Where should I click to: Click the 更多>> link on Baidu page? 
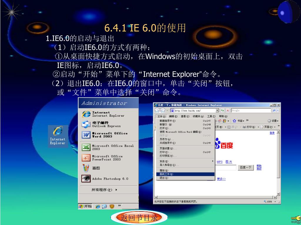click(x=221, y=179)
